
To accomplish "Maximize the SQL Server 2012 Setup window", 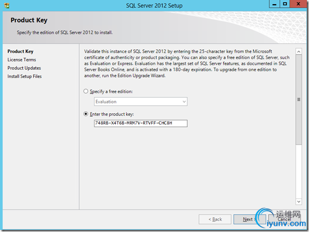I will (x=285, y=4).
